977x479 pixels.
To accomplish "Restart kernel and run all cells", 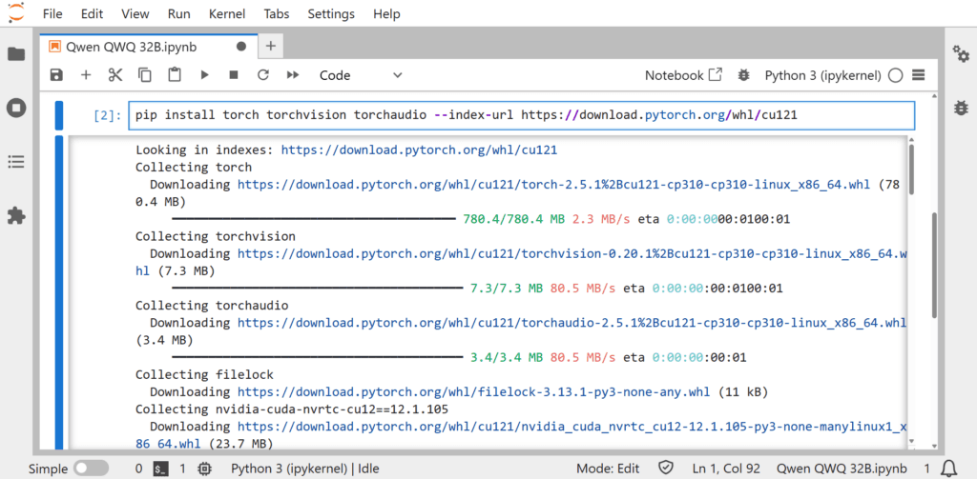I will 294,75.
